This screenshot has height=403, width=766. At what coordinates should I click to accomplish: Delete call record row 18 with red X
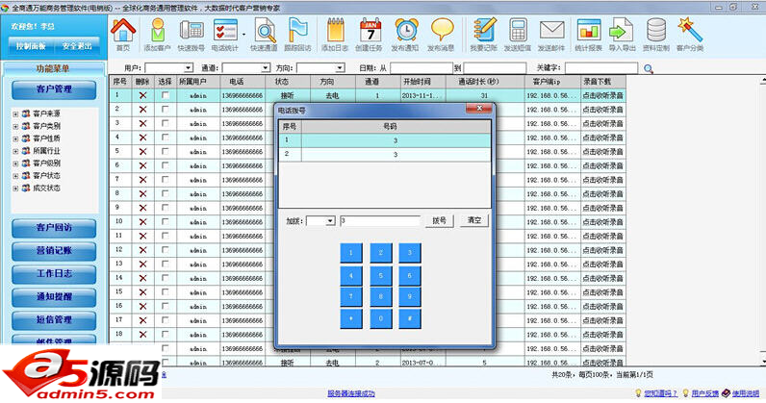(142, 335)
